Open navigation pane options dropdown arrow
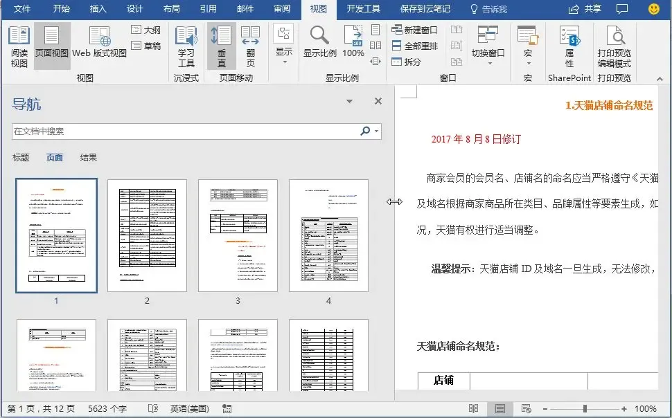The height and width of the screenshot is (418, 672). [x=349, y=102]
